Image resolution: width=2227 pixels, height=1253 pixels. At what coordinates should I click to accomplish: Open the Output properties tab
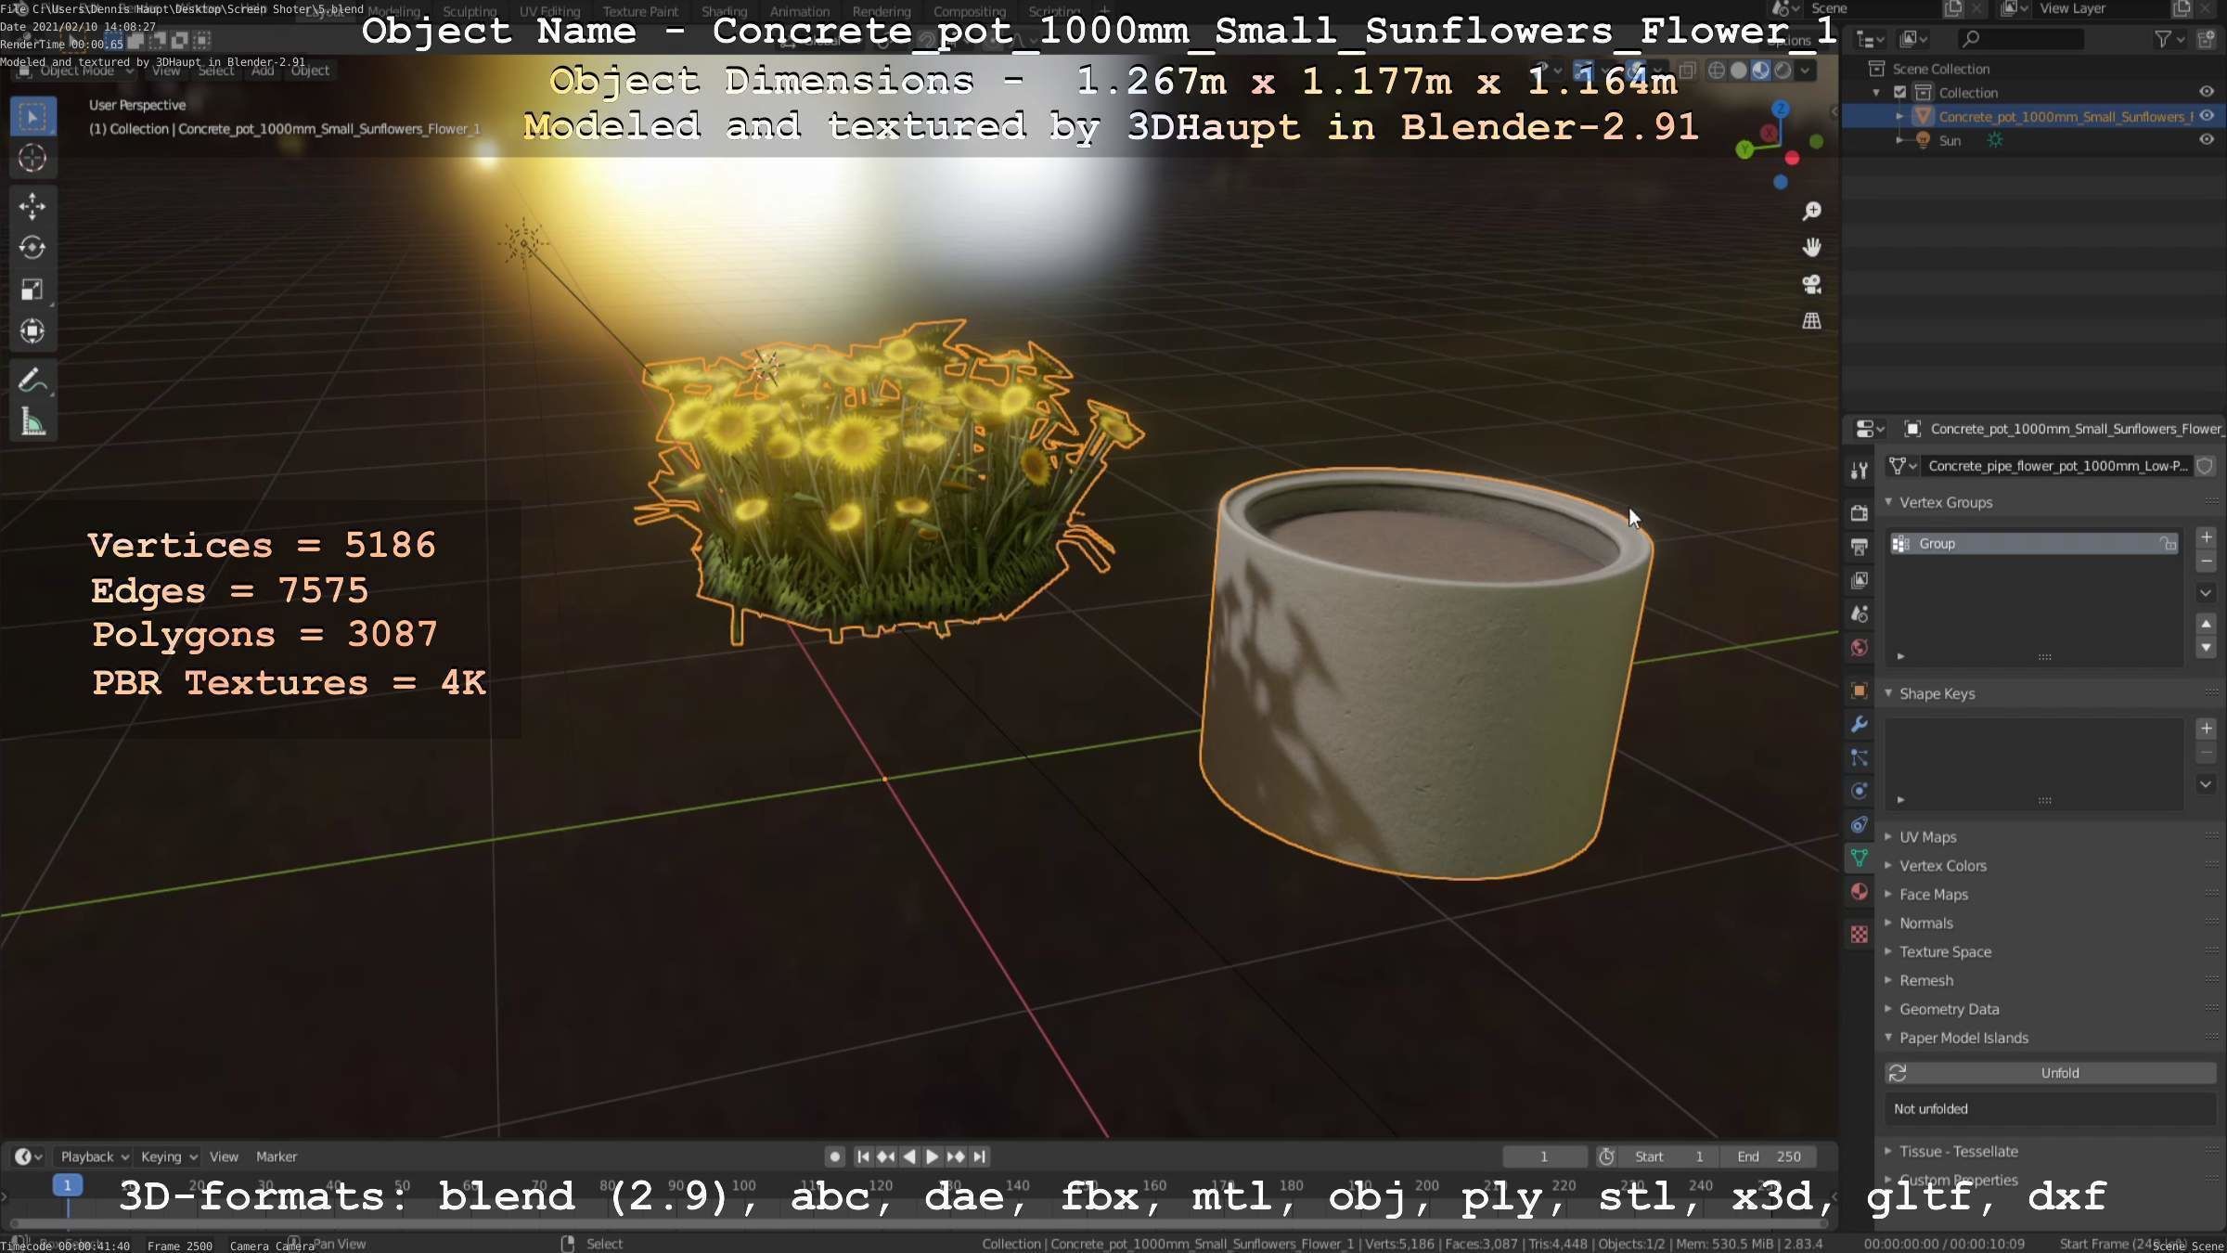[1860, 547]
